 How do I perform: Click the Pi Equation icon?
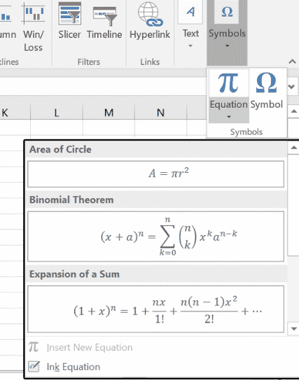(228, 83)
